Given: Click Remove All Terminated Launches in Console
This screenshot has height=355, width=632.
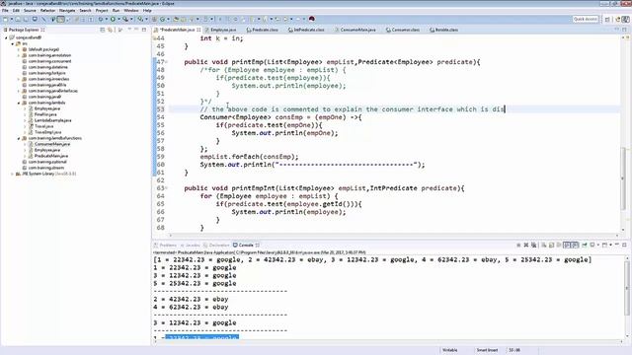Looking at the screenshot, I should pyautogui.click(x=533, y=245).
